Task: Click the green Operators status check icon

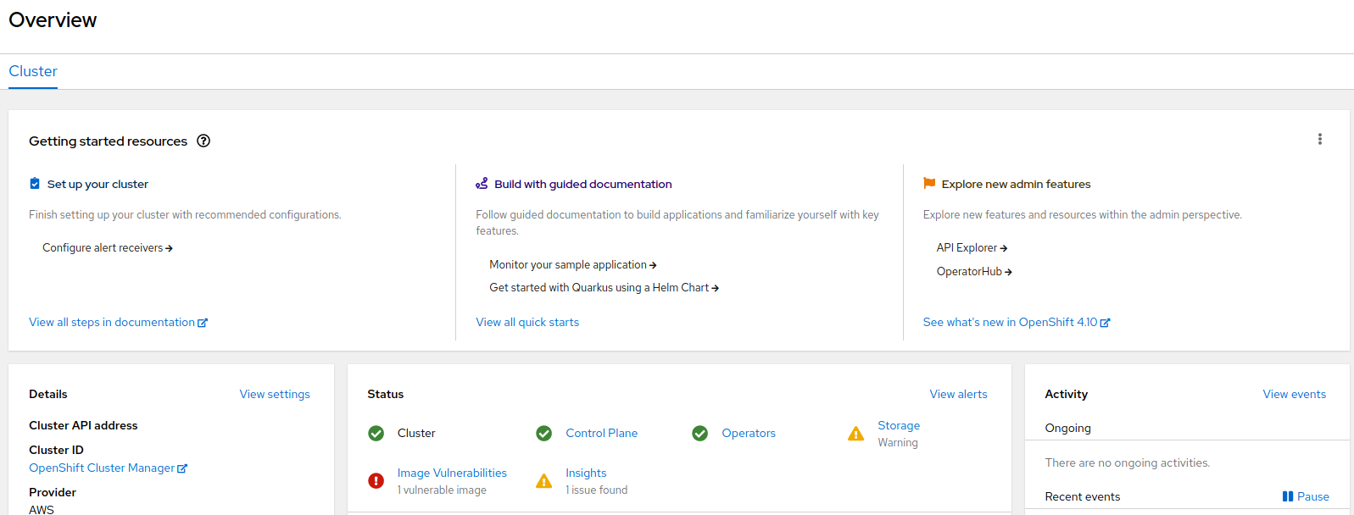Action: coord(700,434)
